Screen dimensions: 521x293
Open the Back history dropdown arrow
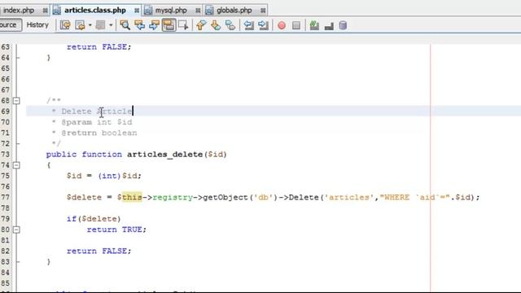(x=90, y=25)
